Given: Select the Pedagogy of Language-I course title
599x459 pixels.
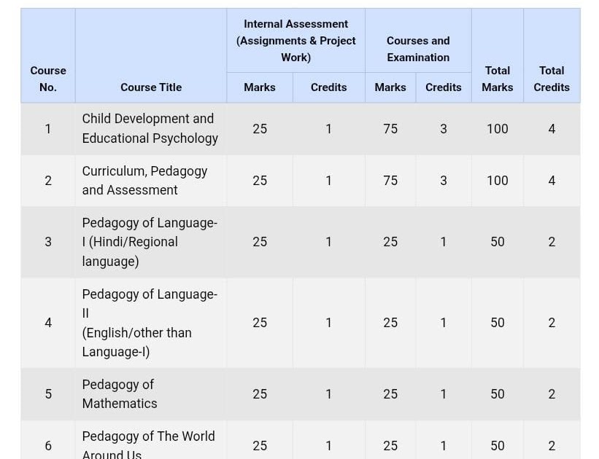Looking at the screenshot, I should coord(150,242).
